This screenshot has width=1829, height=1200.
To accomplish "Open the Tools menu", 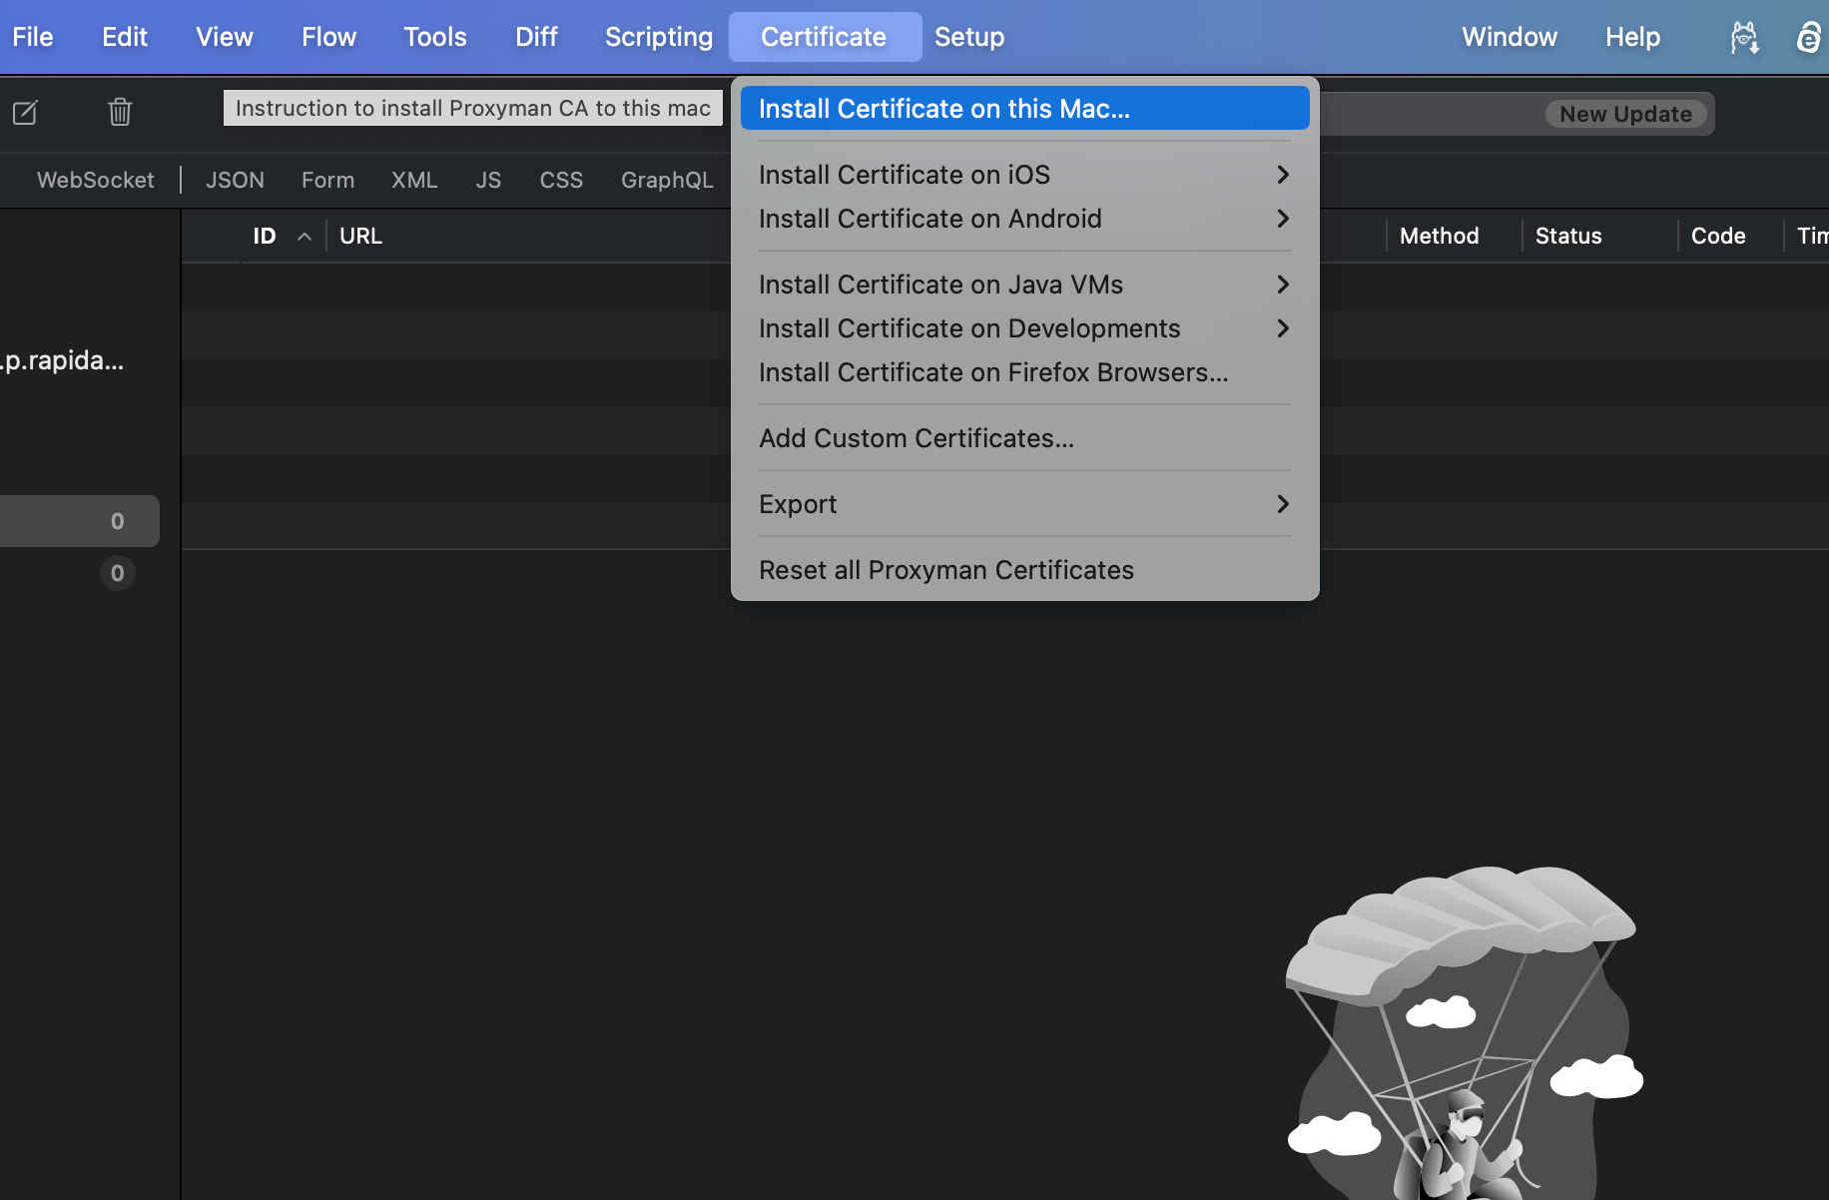I will pyautogui.click(x=435, y=37).
